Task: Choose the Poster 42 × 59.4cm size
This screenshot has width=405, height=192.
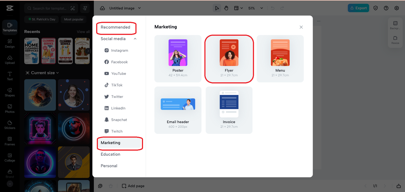Action: pos(178,59)
